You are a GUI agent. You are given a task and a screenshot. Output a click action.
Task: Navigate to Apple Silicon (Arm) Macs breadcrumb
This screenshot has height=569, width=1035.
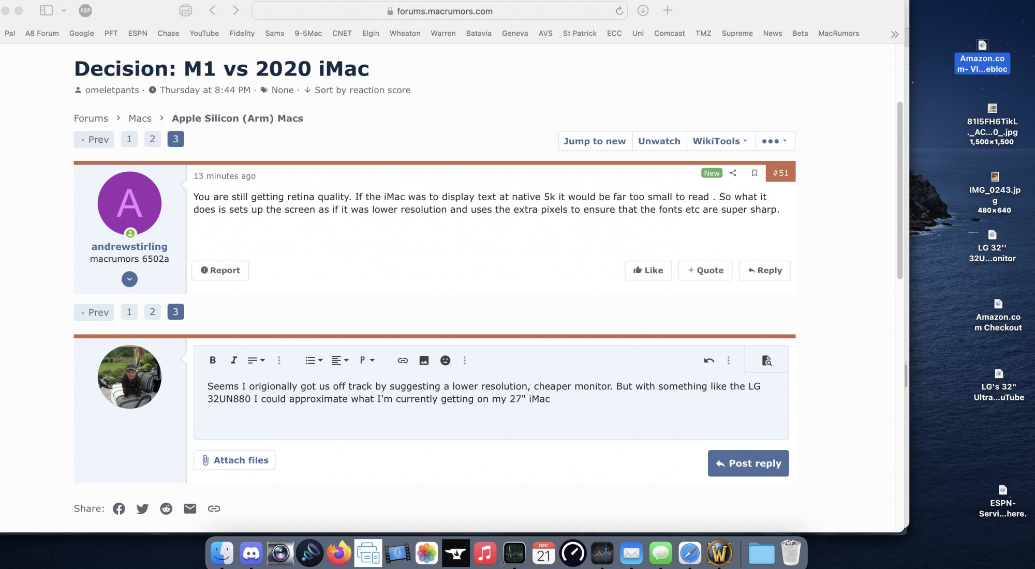pyautogui.click(x=238, y=118)
